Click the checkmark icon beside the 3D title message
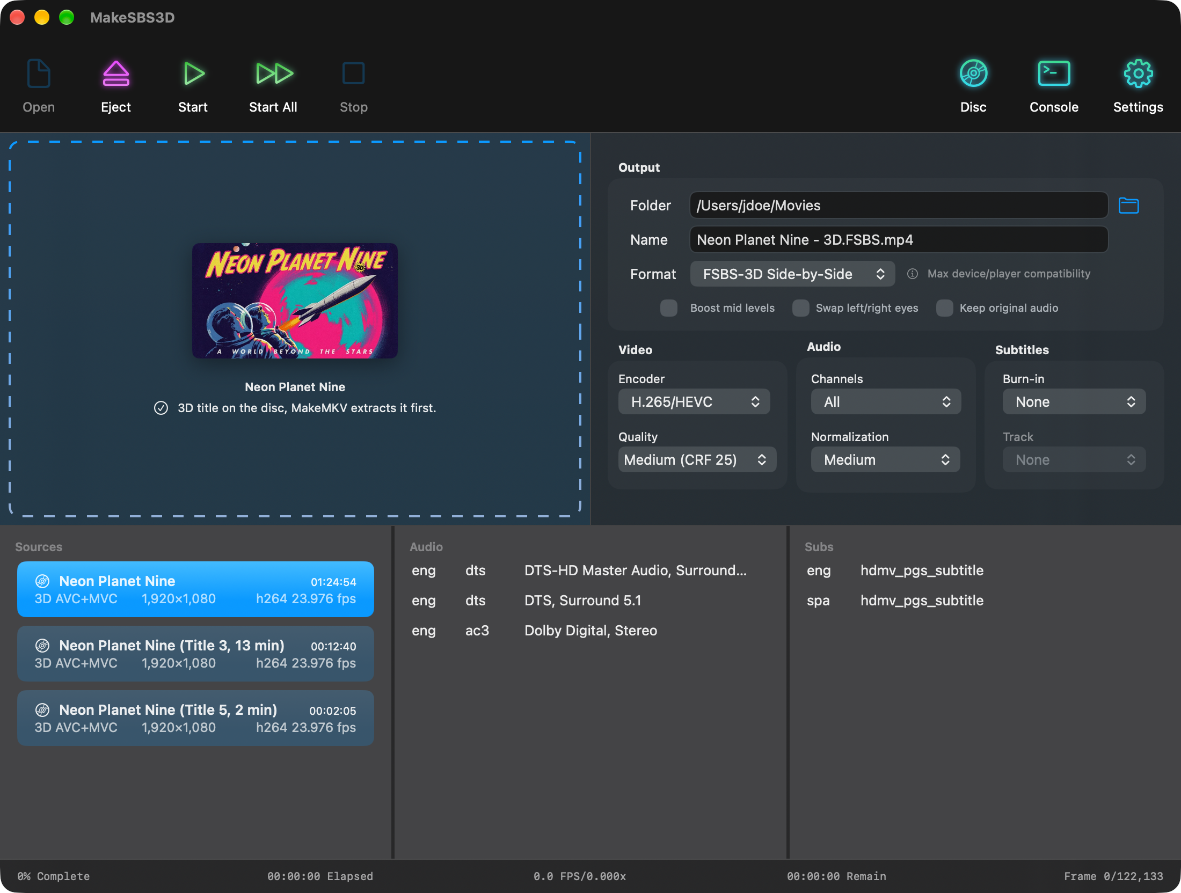 (x=161, y=408)
